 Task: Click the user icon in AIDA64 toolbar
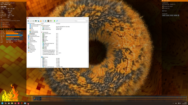tap(46, 21)
